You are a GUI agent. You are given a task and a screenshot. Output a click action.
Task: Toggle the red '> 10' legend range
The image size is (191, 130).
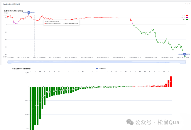[x=187, y=15]
